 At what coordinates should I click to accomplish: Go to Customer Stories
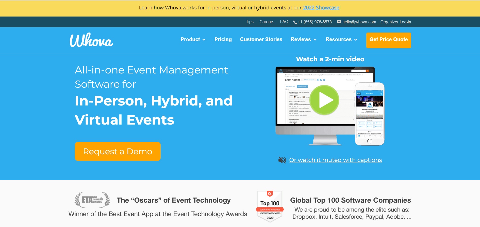point(261,39)
